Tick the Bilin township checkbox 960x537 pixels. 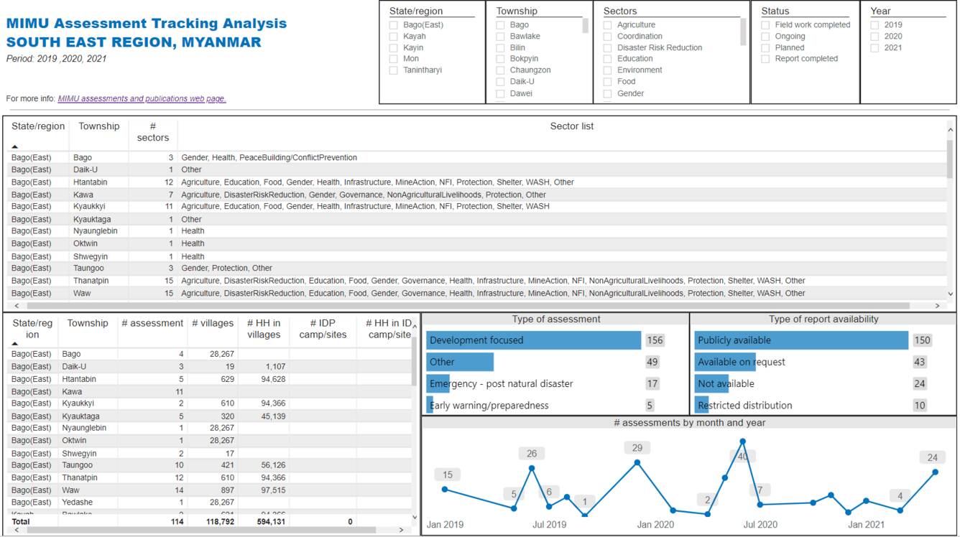[x=500, y=48]
